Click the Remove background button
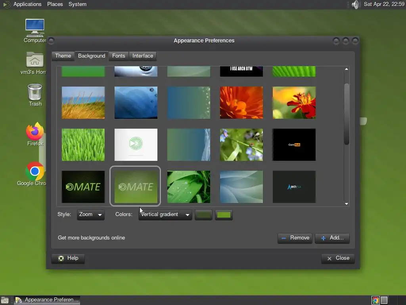406x305 pixels. 295,238
